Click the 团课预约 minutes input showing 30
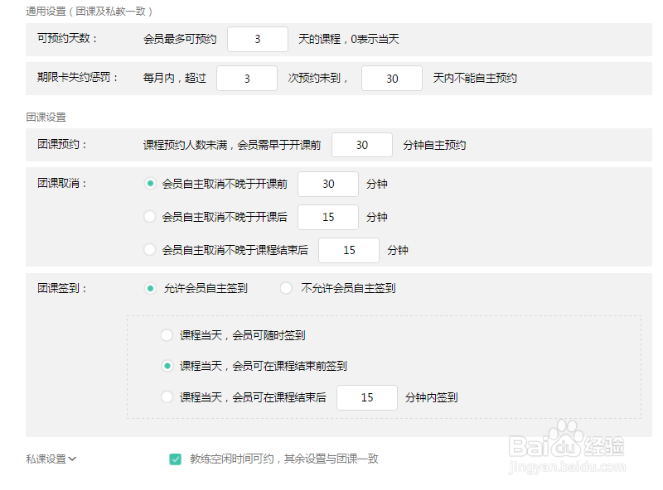Viewport: 663px width, 490px height. tap(361, 144)
